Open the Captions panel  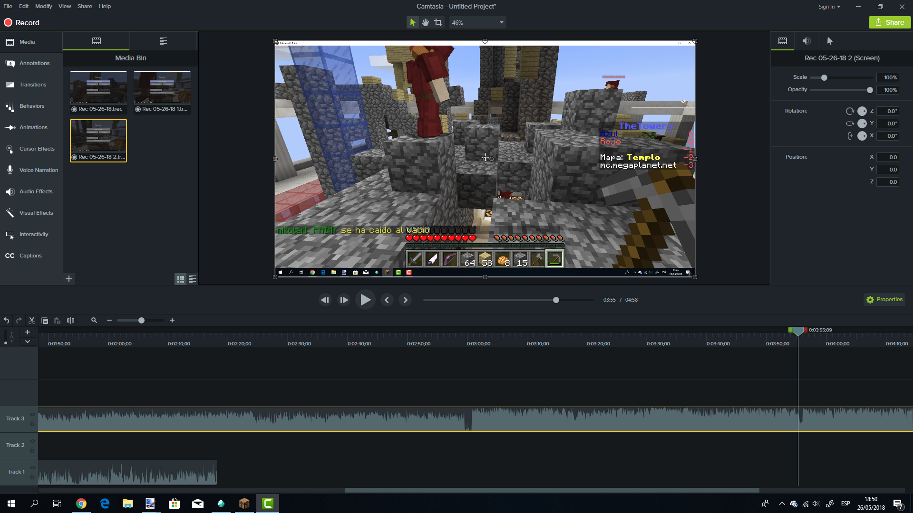pyautogui.click(x=31, y=256)
